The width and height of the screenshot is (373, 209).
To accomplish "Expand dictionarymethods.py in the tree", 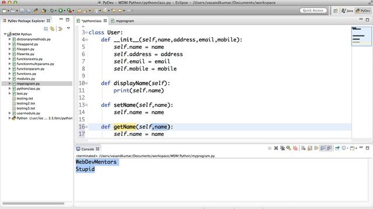I will coord(10,39).
